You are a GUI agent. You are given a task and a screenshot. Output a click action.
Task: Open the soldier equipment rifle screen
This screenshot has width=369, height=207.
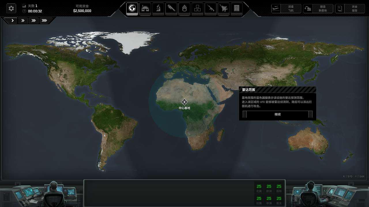pos(210,8)
